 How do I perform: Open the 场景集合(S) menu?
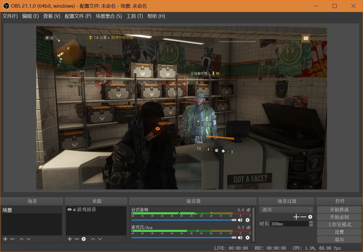(109, 16)
